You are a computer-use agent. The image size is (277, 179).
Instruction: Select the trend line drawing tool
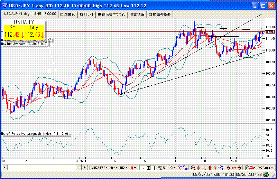click(179, 168)
